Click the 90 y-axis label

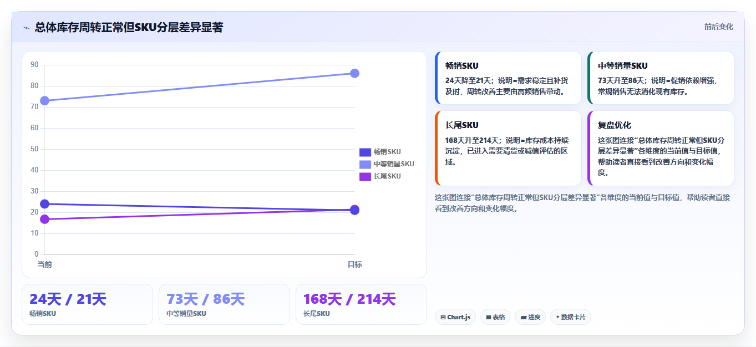click(x=34, y=65)
